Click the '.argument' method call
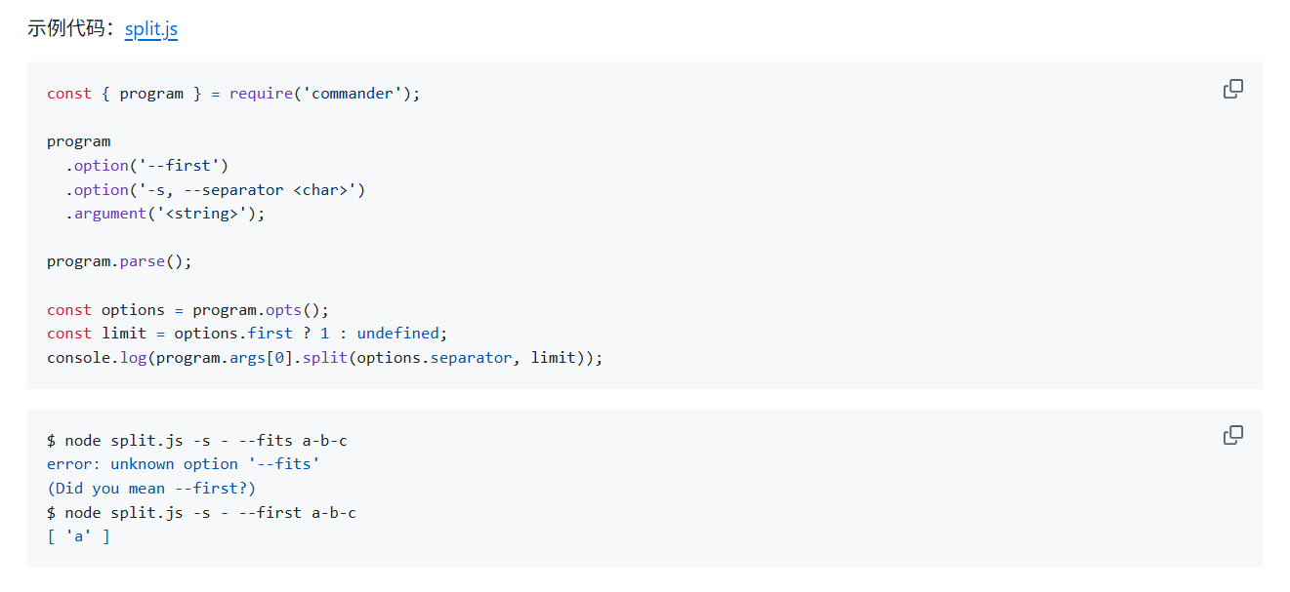 pyautogui.click(x=106, y=214)
